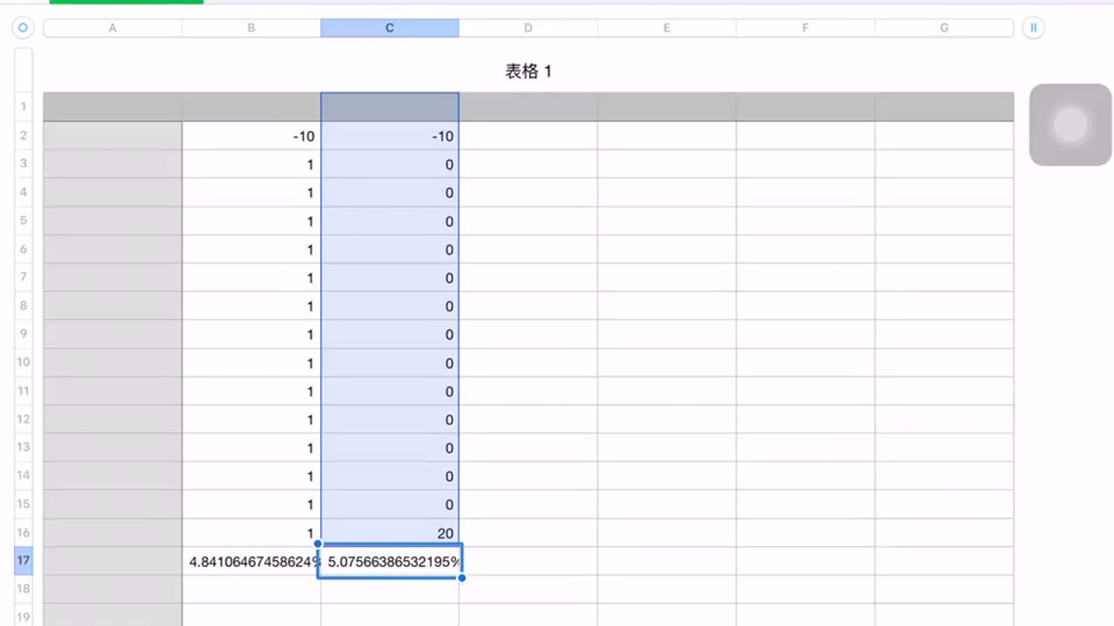Click the table title 表格 1

[x=528, y=71]
